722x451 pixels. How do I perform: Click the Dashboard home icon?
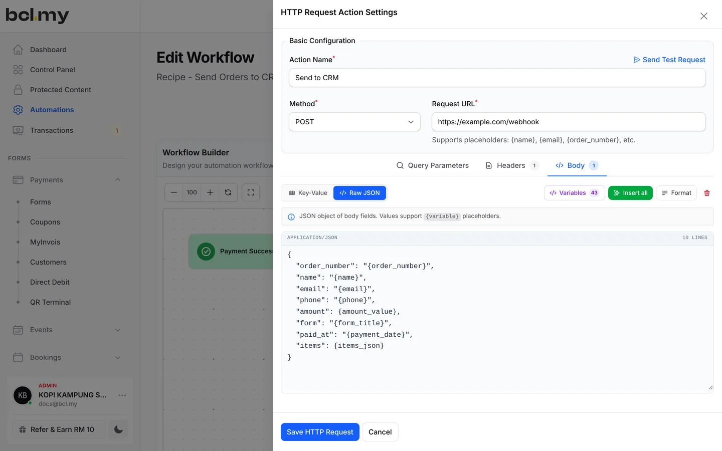click(x=18, y=50)
